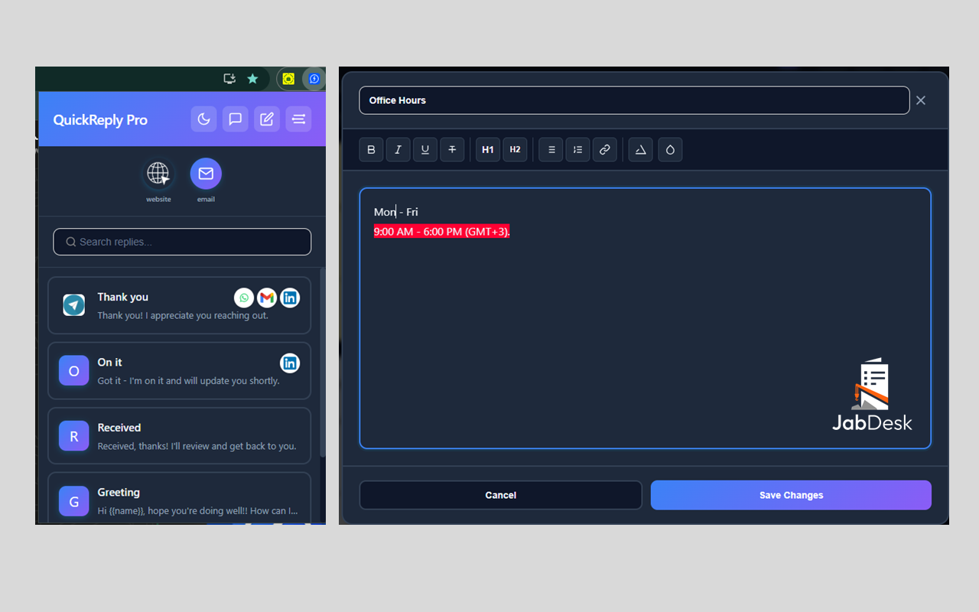Viewport: 979px width, 612px height.
Task: Toggle bold formatting in the editor
Action: (371, 149)
